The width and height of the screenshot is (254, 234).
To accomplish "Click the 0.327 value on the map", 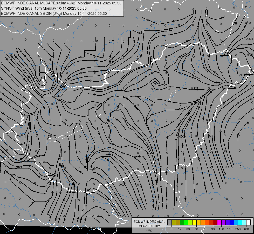I will point(152,121).
